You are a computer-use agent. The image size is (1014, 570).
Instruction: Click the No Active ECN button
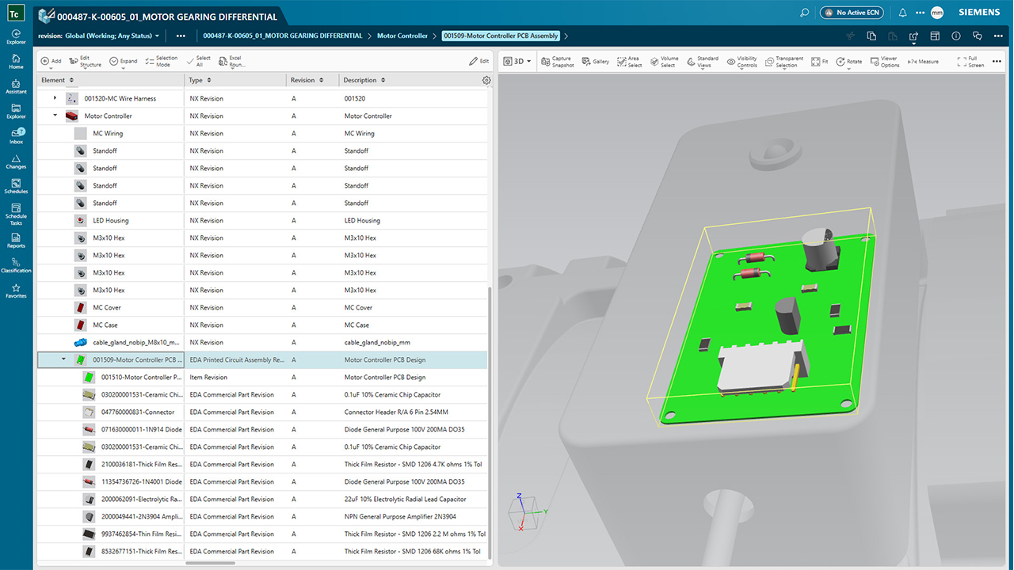(x=851, y=12)
